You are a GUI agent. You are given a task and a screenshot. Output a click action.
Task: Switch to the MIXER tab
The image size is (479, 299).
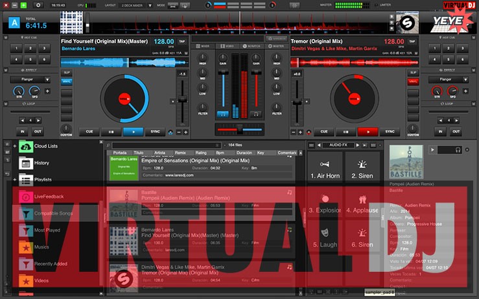[203, 46]
